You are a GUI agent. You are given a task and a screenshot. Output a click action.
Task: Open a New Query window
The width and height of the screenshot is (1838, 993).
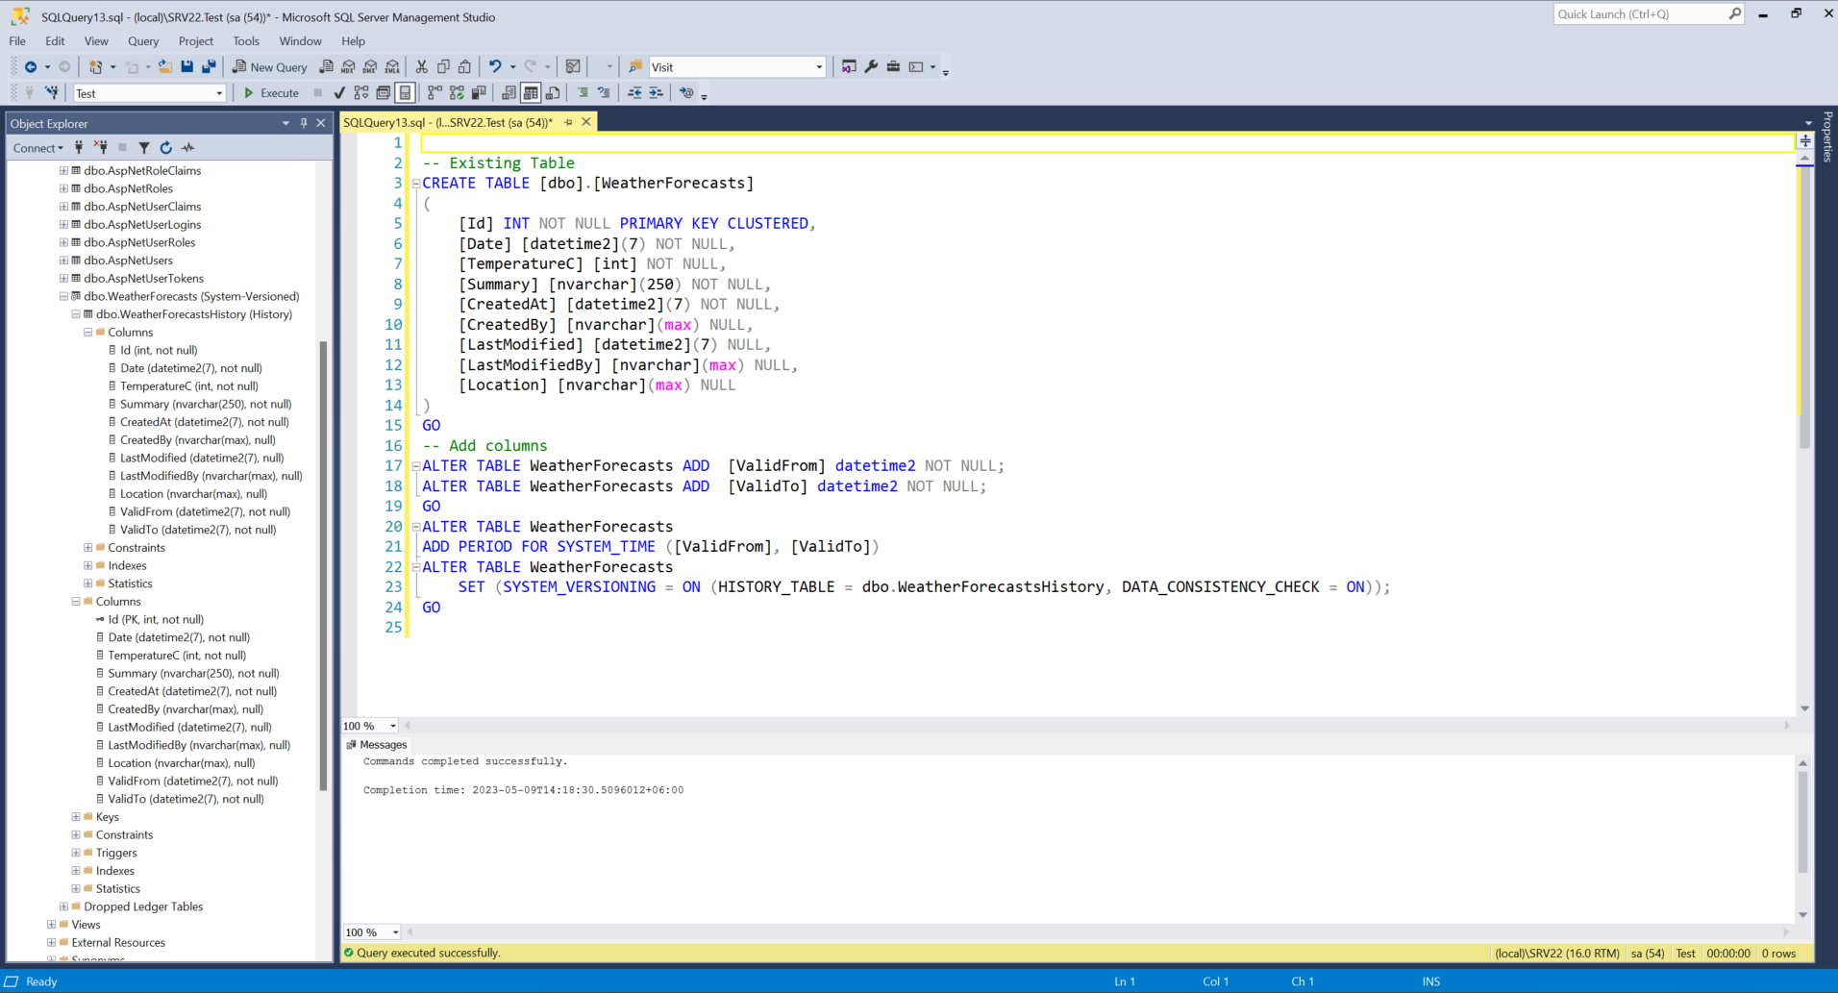269,66
